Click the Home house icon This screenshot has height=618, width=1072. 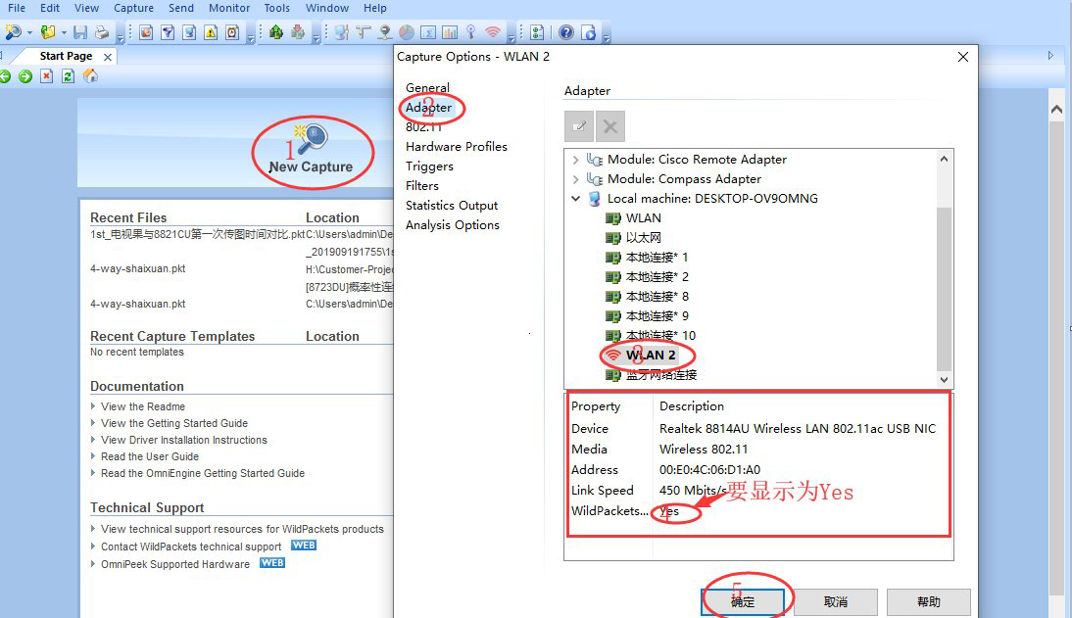pos(90,76)
